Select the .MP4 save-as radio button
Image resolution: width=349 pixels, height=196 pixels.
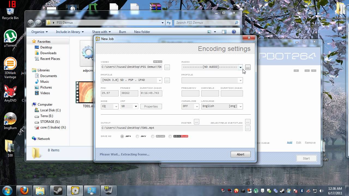[x=122, y=136]
